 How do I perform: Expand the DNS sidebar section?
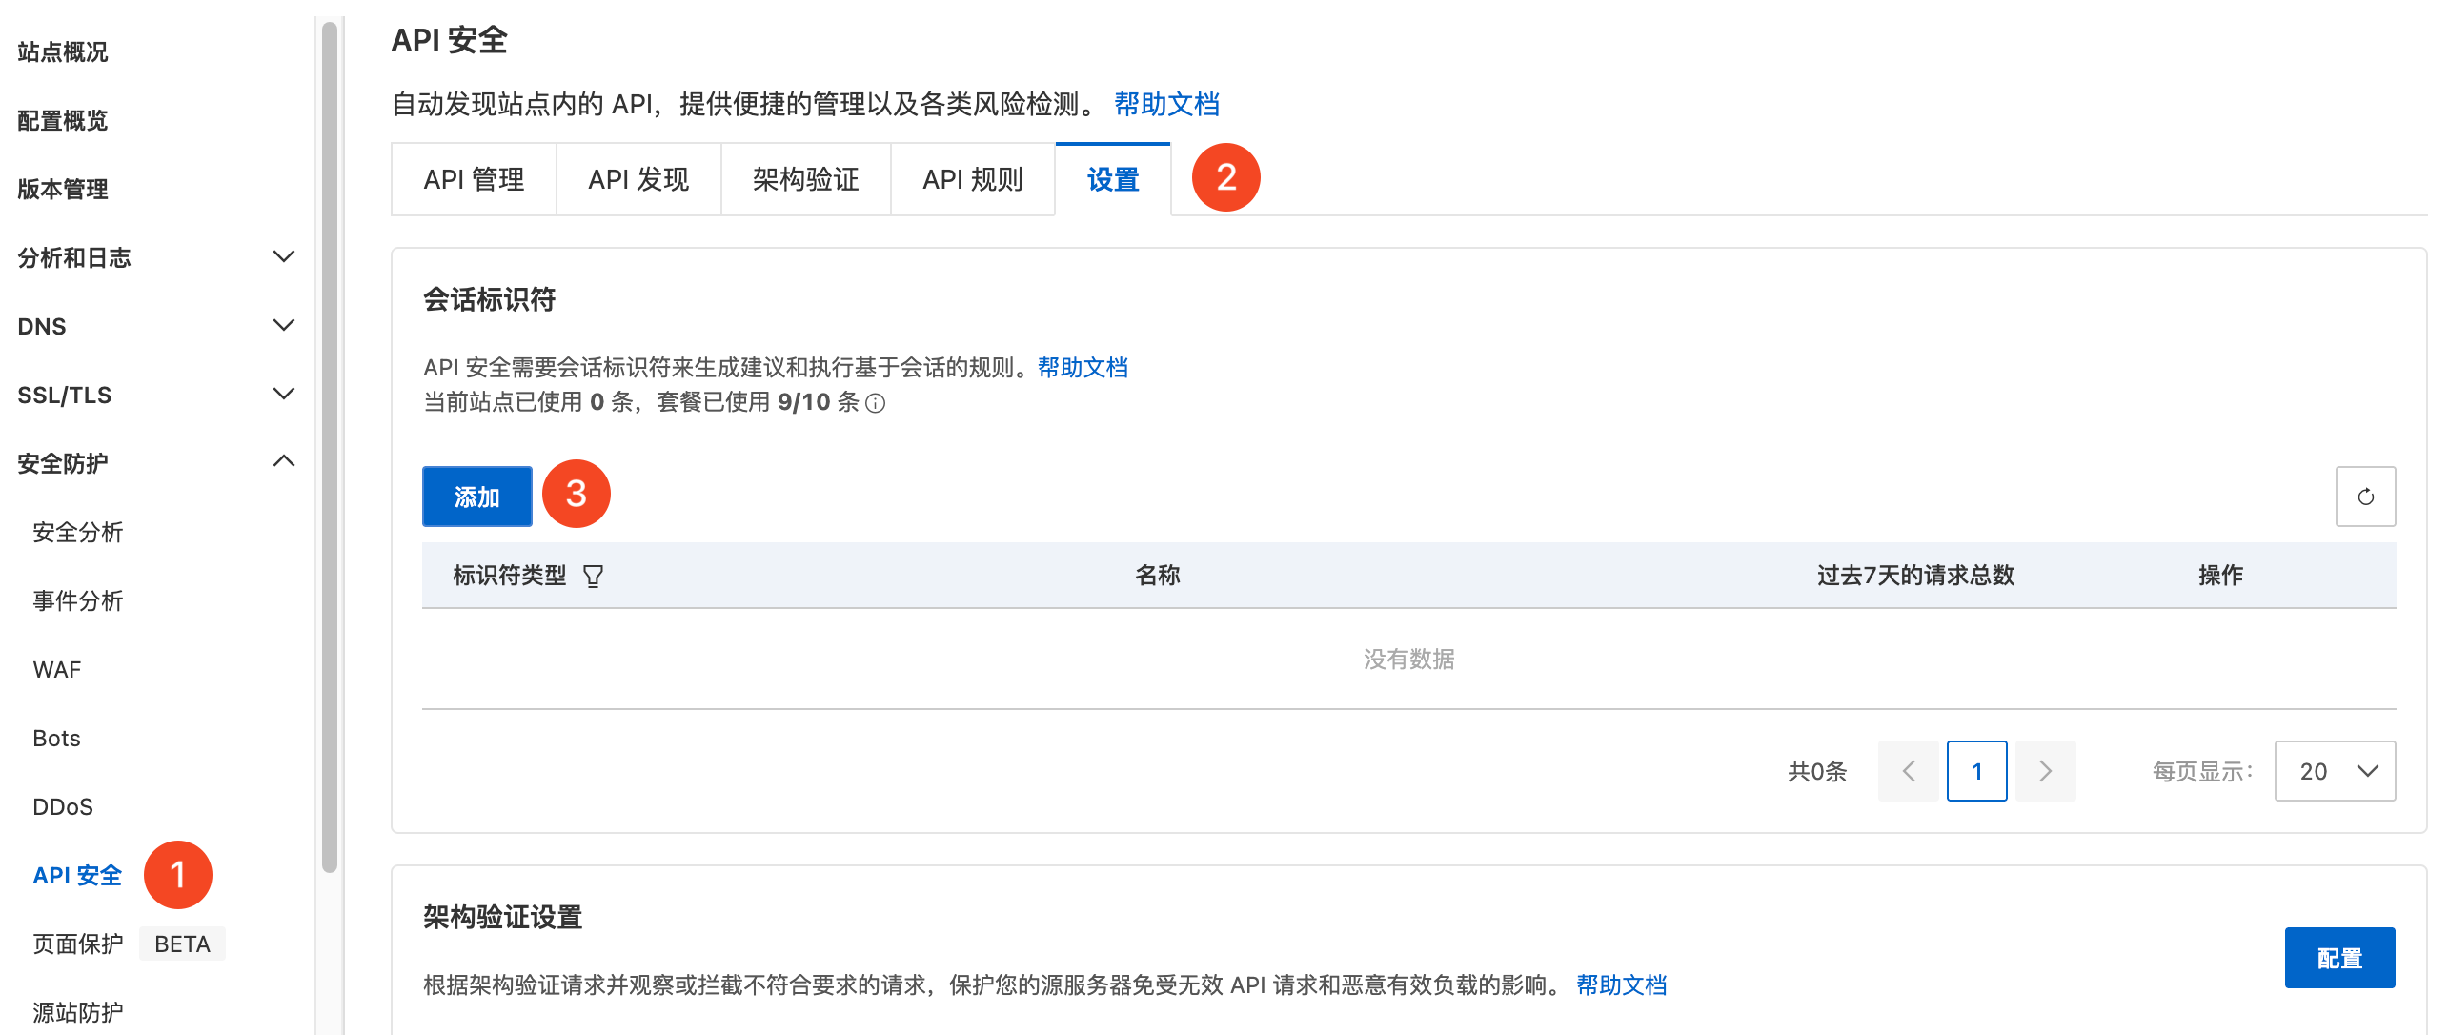283,326
